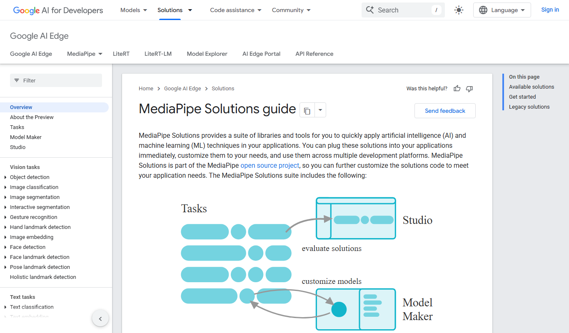The image size is (569, 333).
Task: Expand Interactive segmentation entry
Action: coord(5,207)
